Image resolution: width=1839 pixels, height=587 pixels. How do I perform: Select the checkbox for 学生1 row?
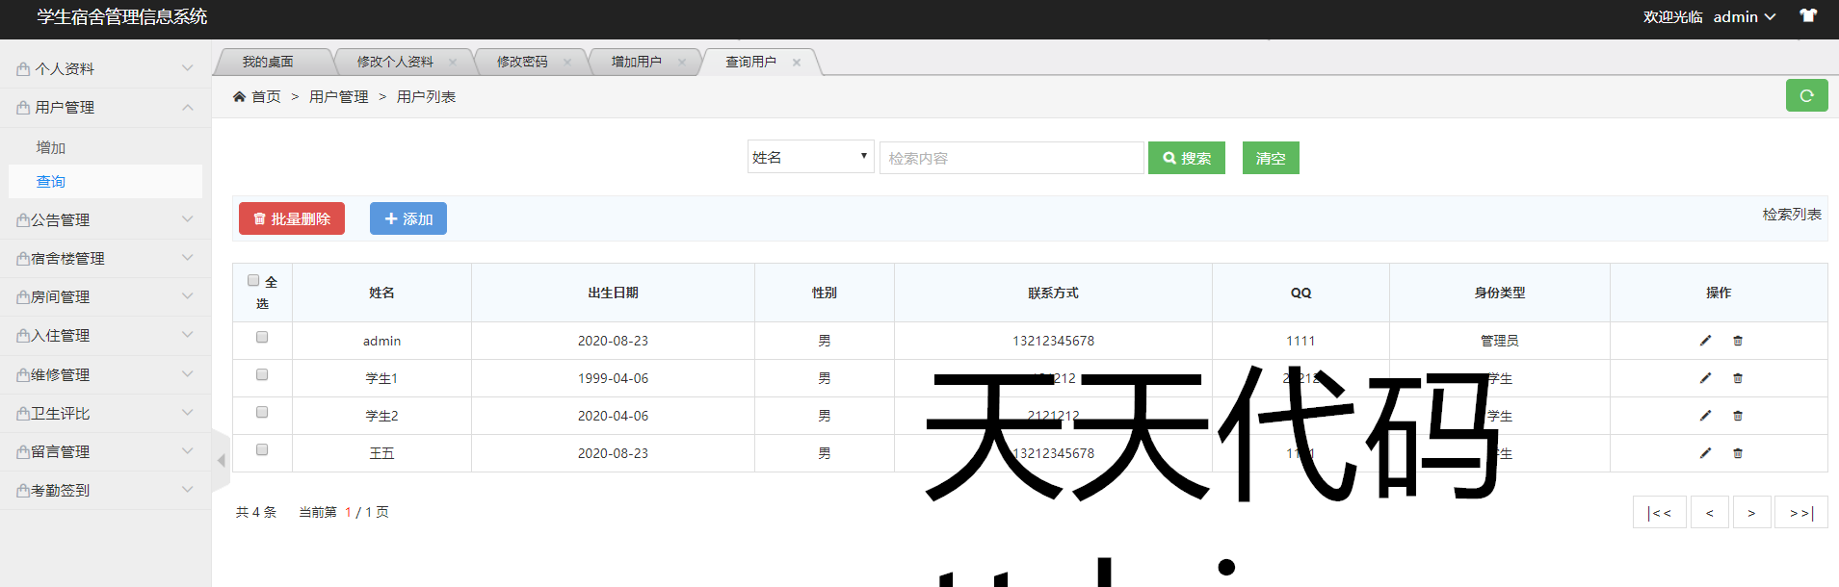(262, 375)
